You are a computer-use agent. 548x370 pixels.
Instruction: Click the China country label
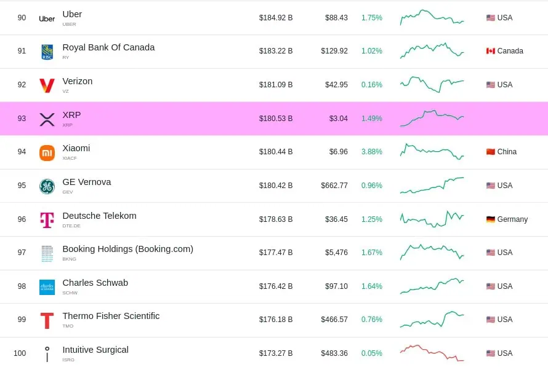coord(507,152)
